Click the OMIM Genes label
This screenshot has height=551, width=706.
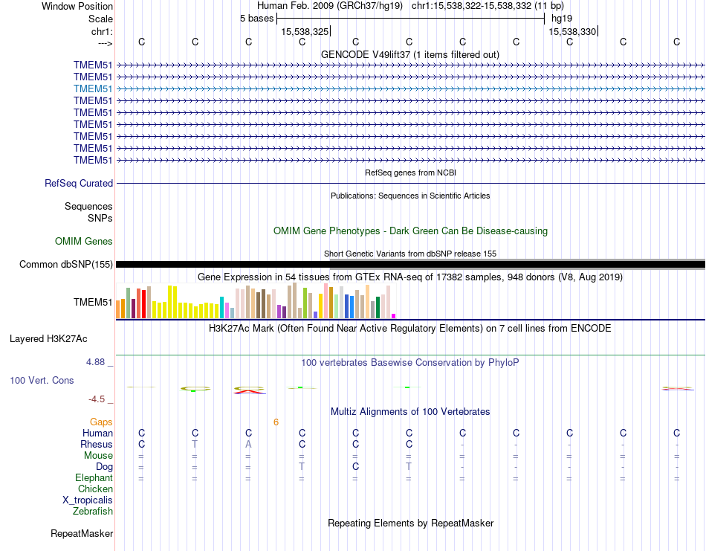84,241
